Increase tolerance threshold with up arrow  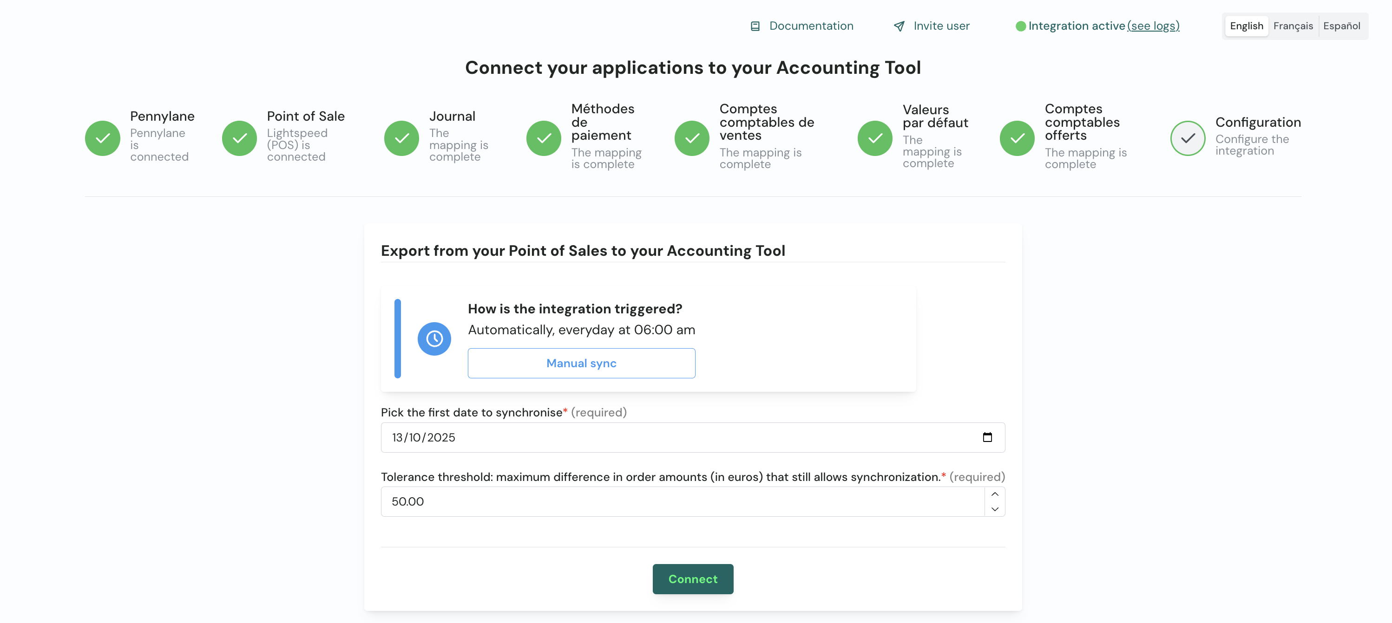(994, 494)
